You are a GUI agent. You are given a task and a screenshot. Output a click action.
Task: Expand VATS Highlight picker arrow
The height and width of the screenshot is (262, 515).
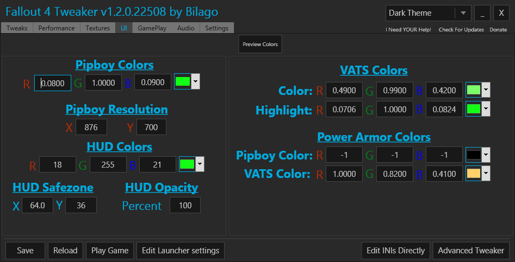[486, 108]
